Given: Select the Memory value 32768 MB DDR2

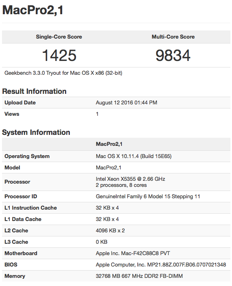Looking at the screenshot, I should [139, 276].
